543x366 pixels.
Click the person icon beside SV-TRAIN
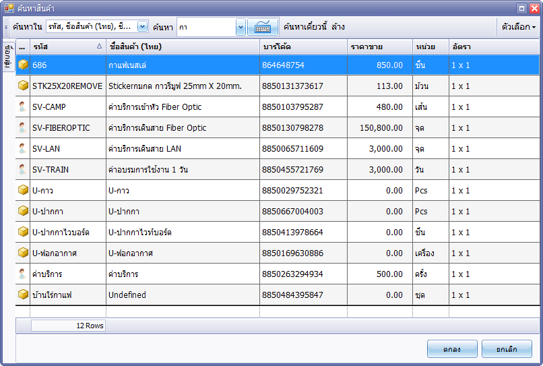23,169
